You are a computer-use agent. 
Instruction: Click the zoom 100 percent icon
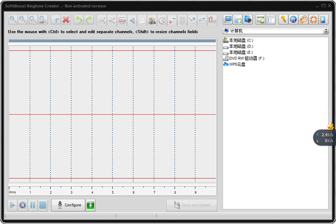click(x=42, y=20)
